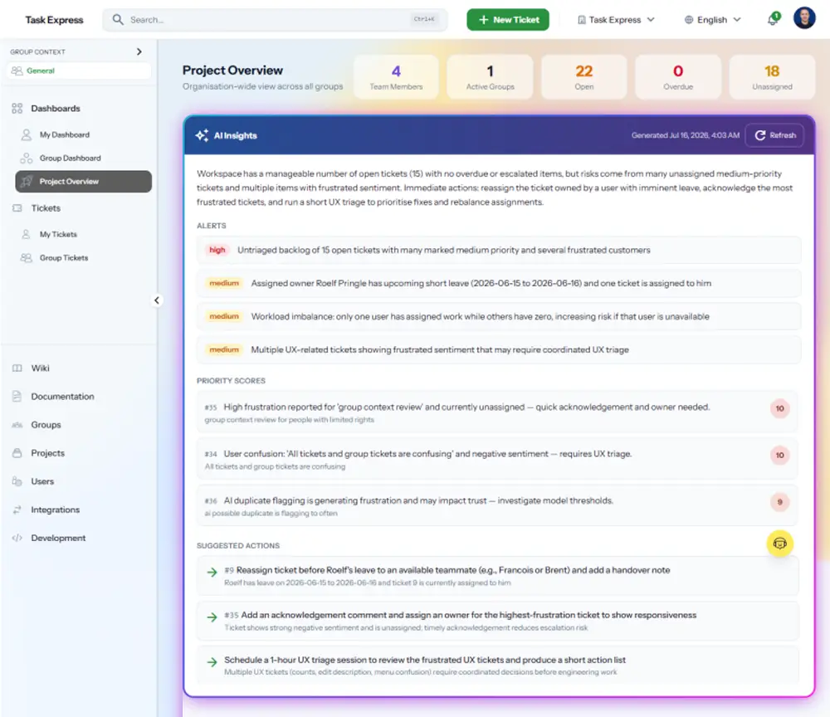Open the Task Express workspace dropdown
This screenshot has height=717, width=830.
(616, 20)
